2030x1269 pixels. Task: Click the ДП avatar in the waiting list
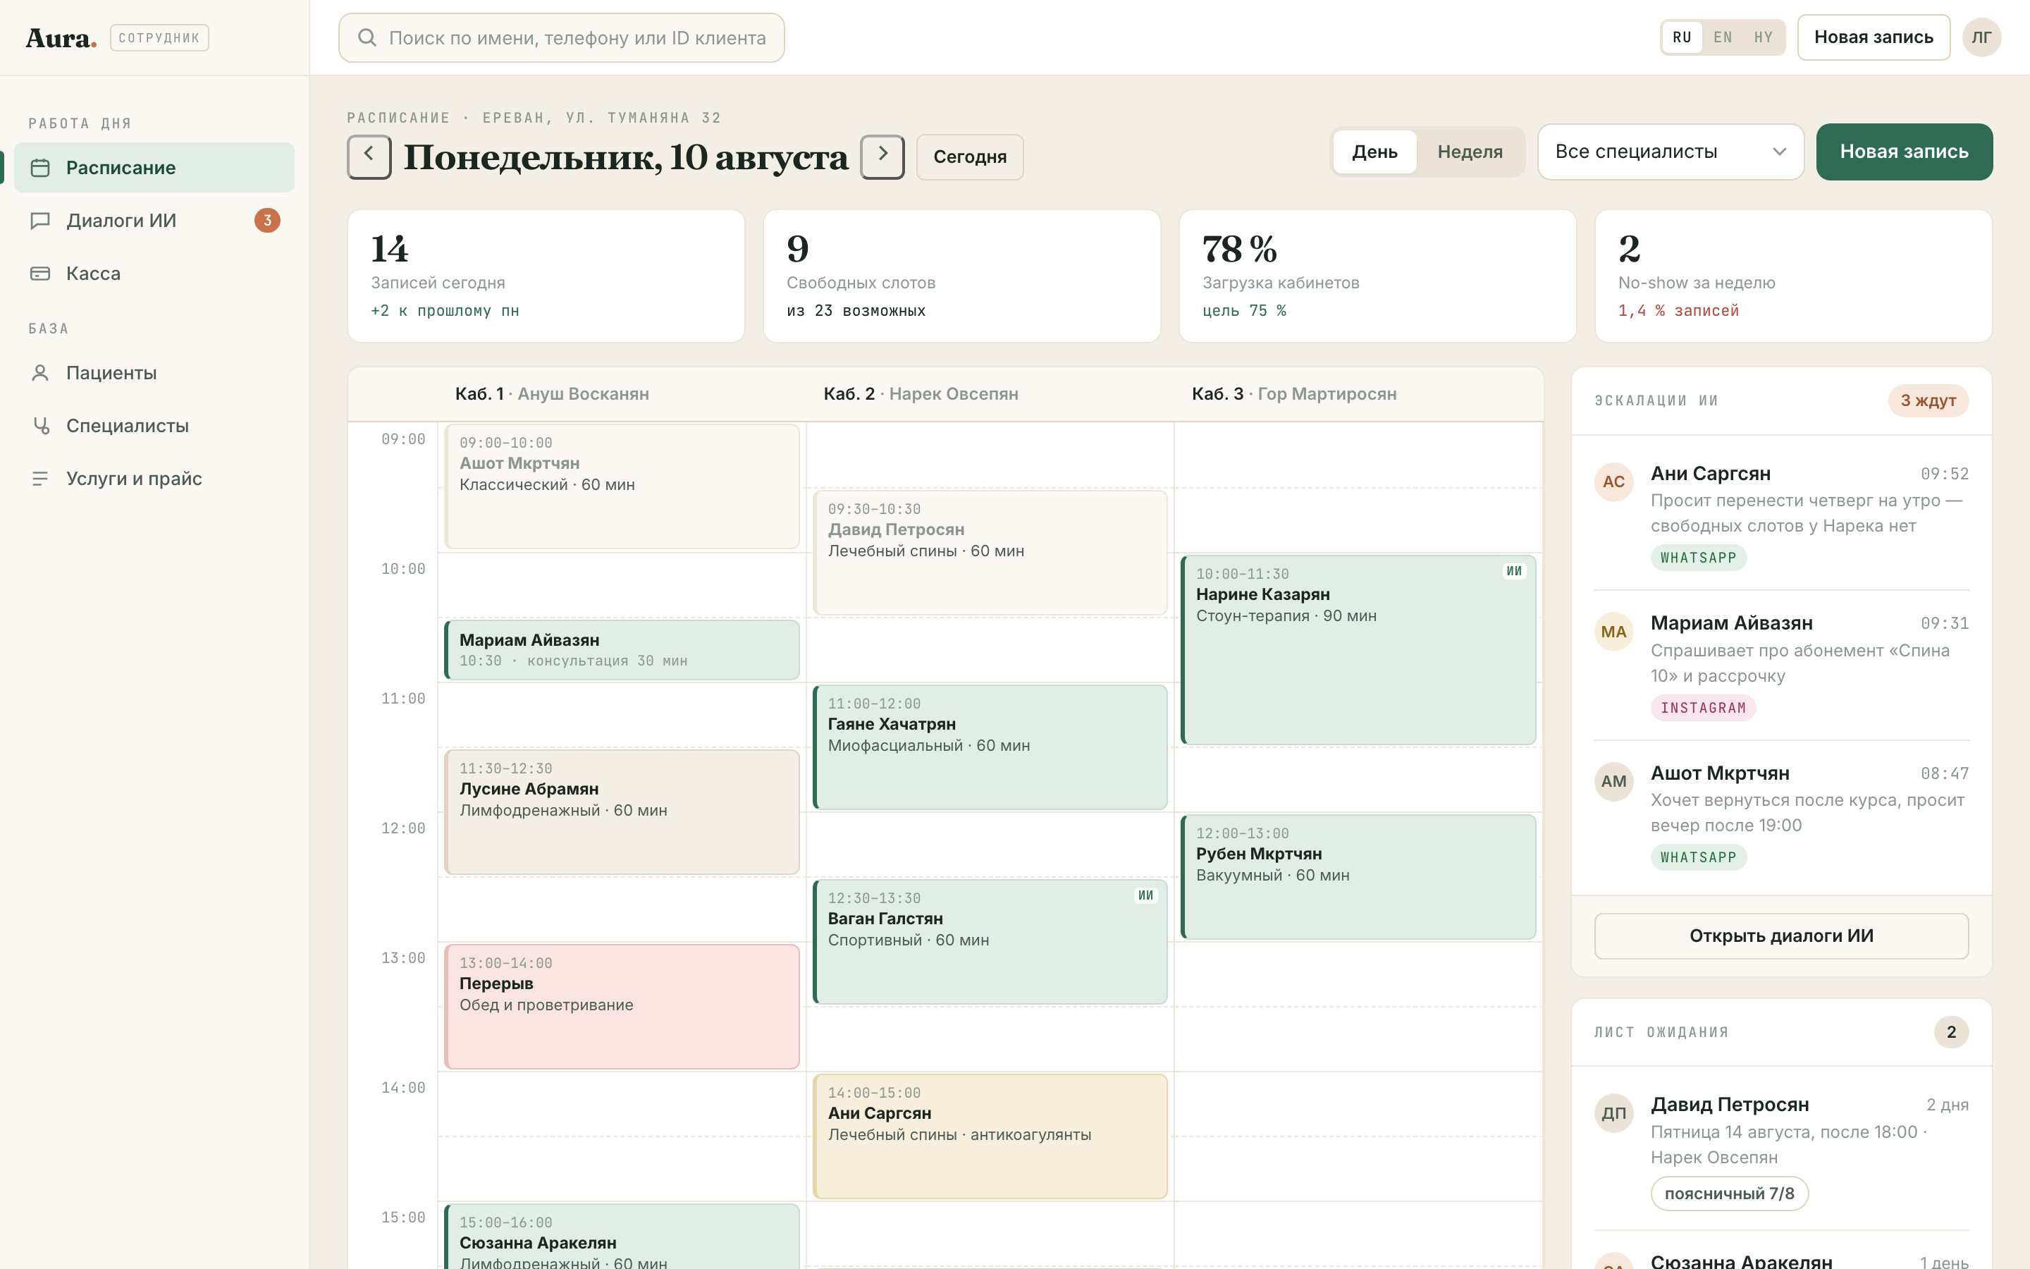pos(1613,1113)
